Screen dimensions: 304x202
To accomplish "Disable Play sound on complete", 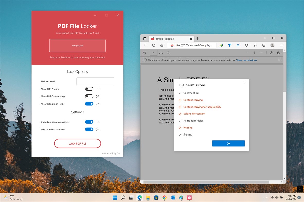I will coord(89,129).
